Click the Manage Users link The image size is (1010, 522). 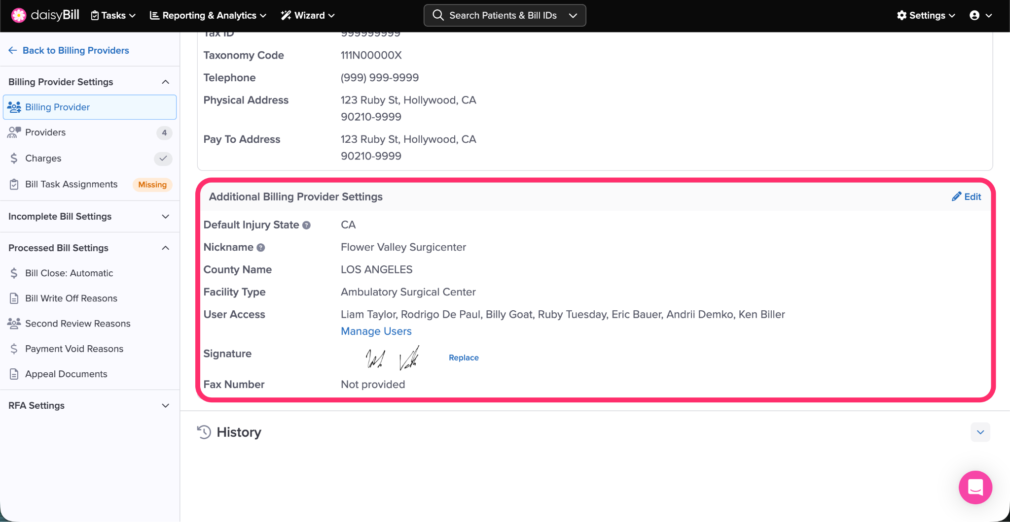tap(376, 331)
